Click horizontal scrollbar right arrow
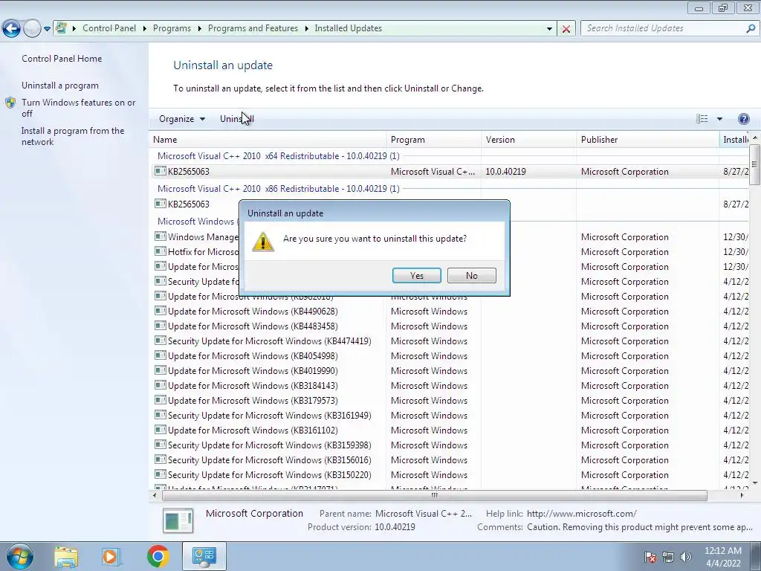761x571 pixels. click(742, 495)
